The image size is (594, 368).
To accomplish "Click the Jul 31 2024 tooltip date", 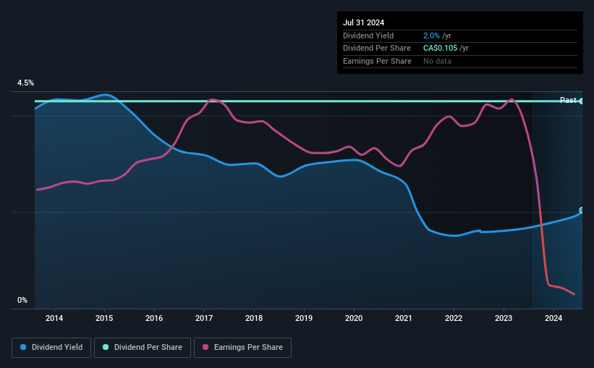I will pos(363,22).
